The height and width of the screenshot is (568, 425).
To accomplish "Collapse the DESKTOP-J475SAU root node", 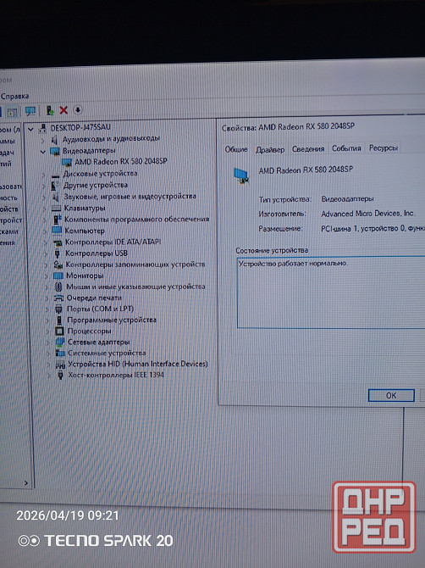I will [30, 129].
